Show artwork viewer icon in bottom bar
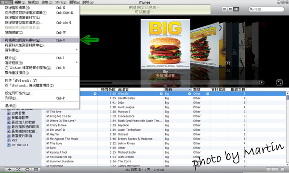Viewport: 289px width, 173px height. (x=36, y=169)
